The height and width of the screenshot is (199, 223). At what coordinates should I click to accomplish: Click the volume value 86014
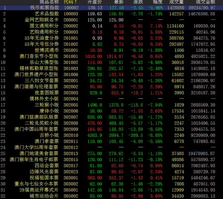click(x=178, y=166)
